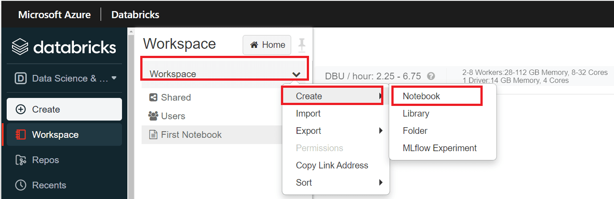Open Recents from the sidebar

(49, 185)
